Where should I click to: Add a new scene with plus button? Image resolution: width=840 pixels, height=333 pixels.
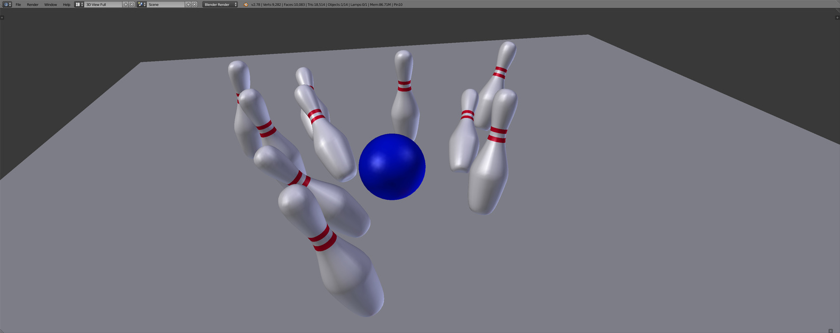point(188,4)
